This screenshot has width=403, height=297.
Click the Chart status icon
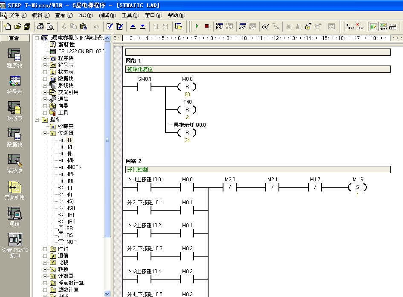[243, 26]
